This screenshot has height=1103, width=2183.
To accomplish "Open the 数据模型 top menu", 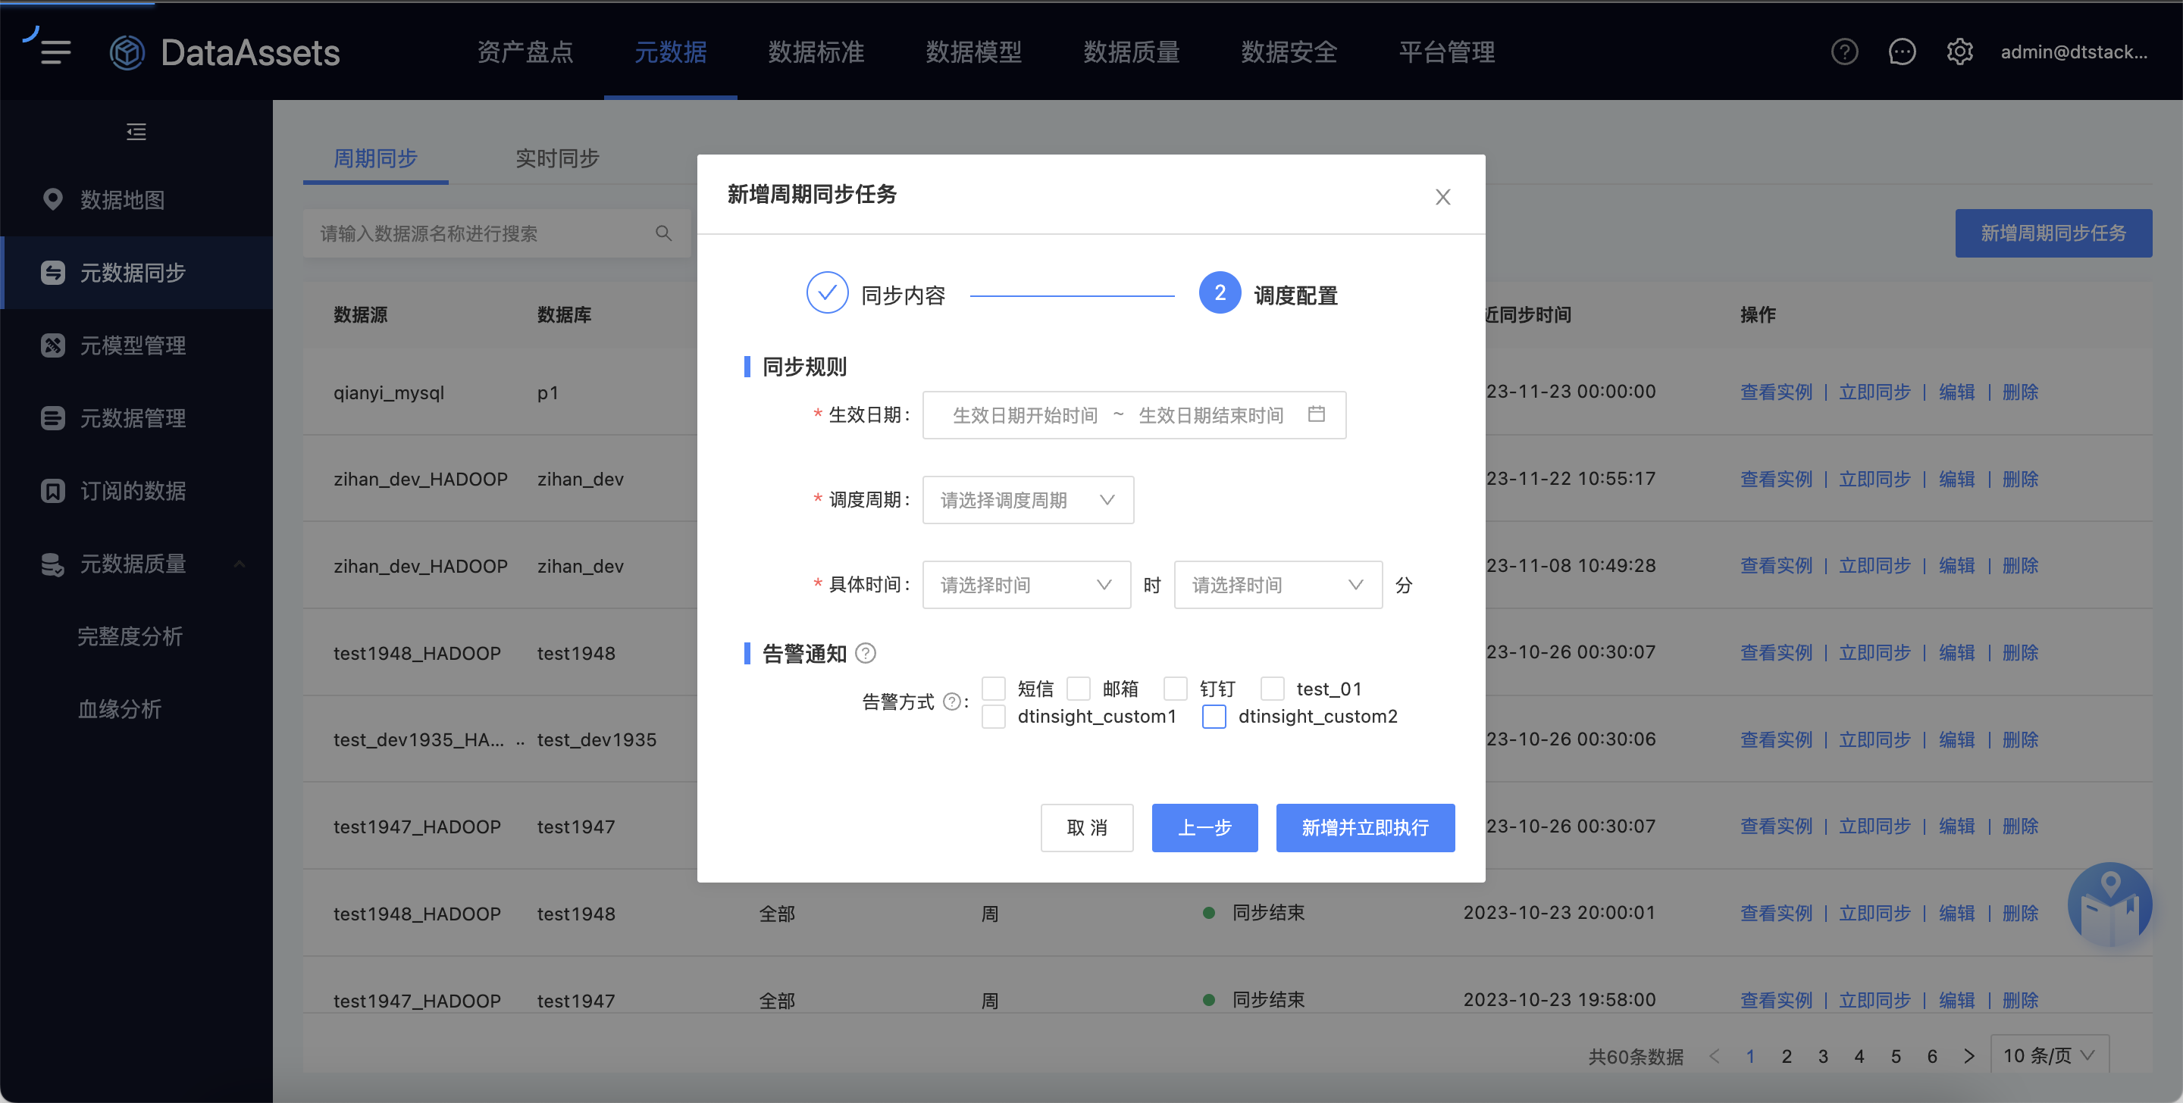I will (972, 52).
